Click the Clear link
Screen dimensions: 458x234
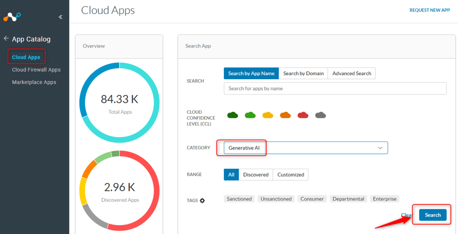click(407, 215)
